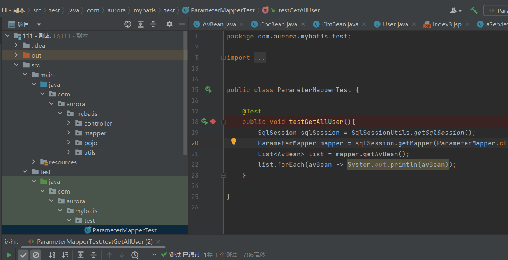Viewport: 508px width, 260px height.
Task: Hide the project tool window
Action: pos(182,24)
